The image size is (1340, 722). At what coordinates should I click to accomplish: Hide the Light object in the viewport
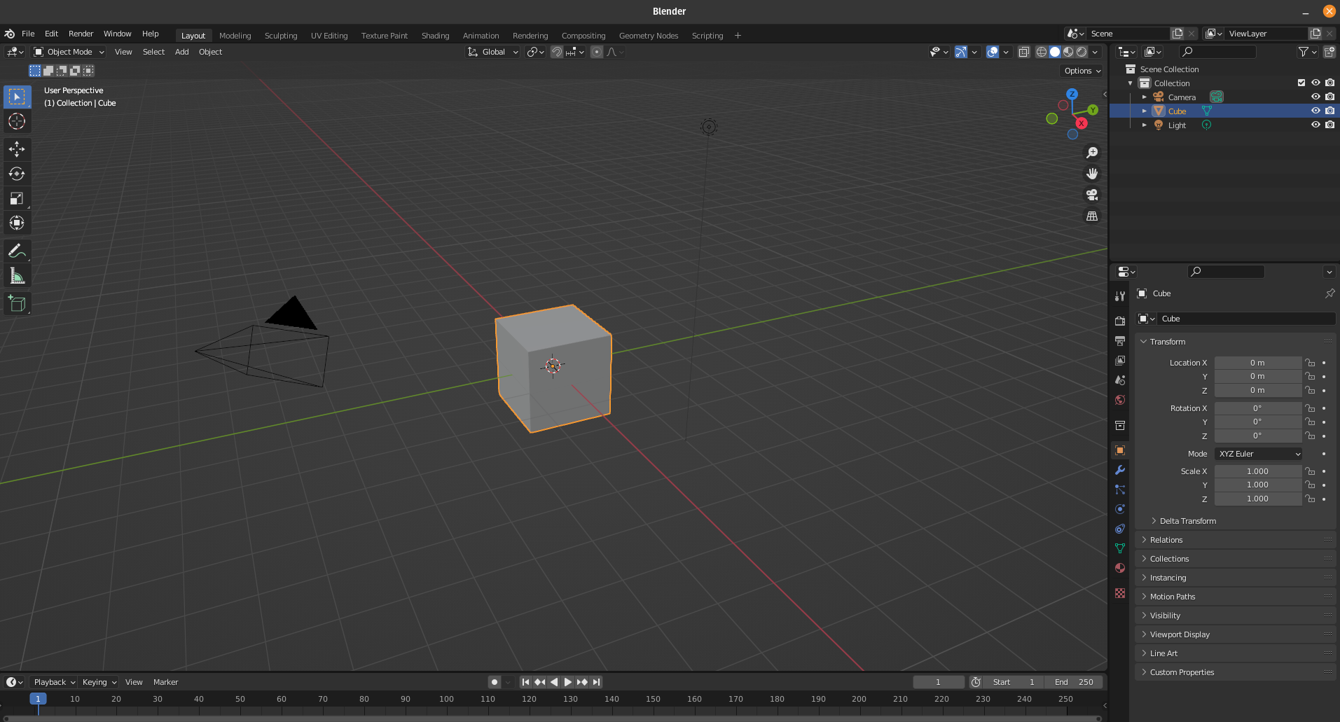click(1315, 125)
